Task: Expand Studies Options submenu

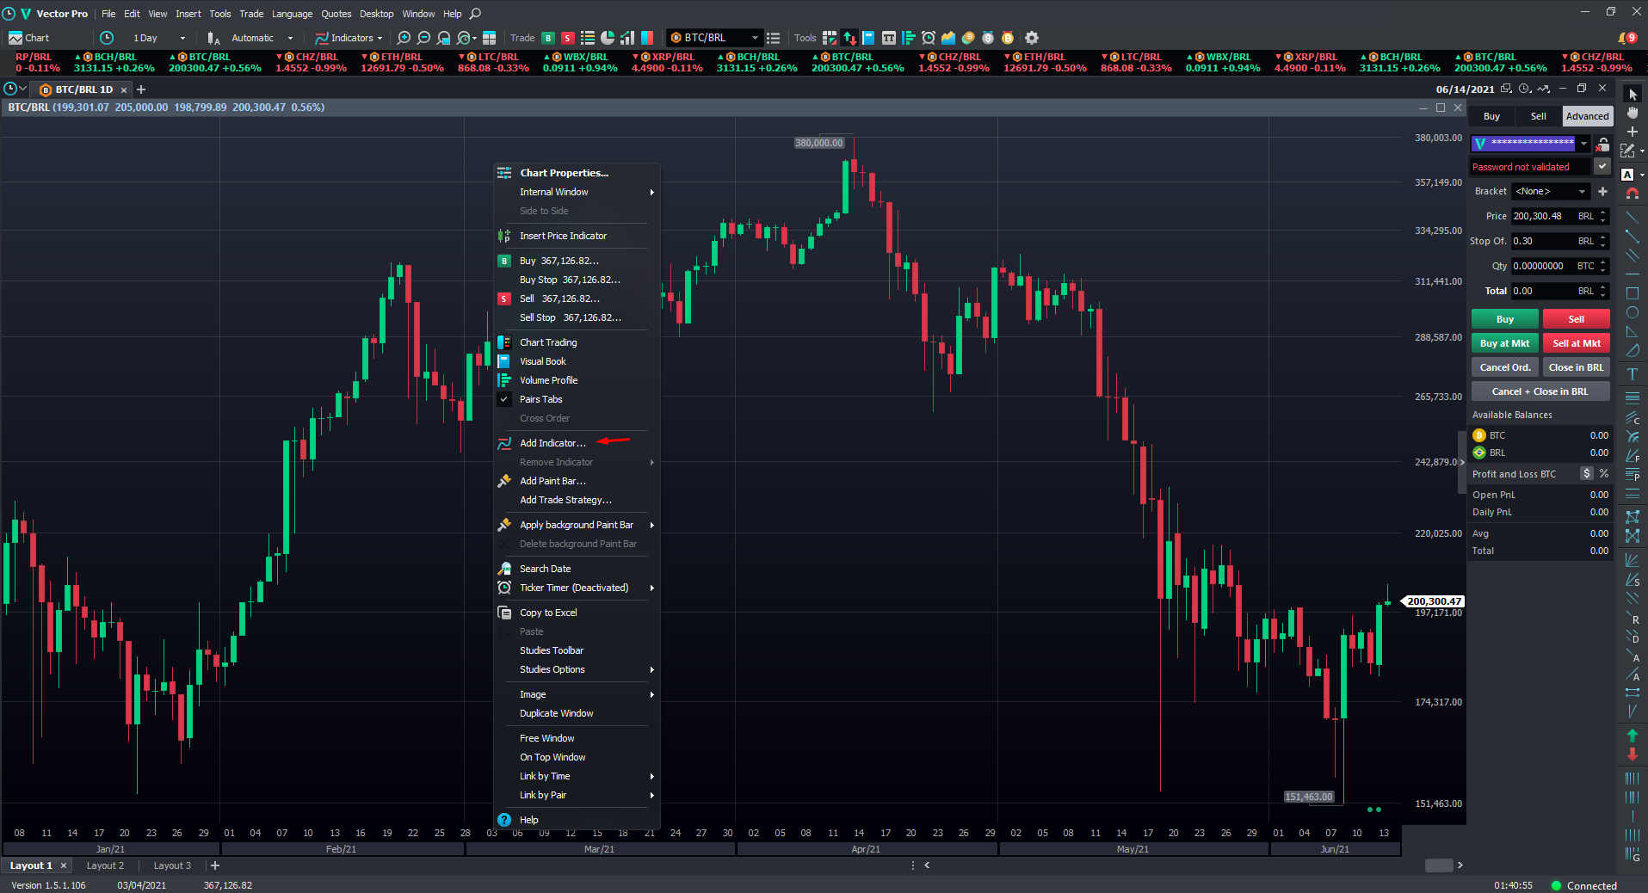Action: point(577,669)
